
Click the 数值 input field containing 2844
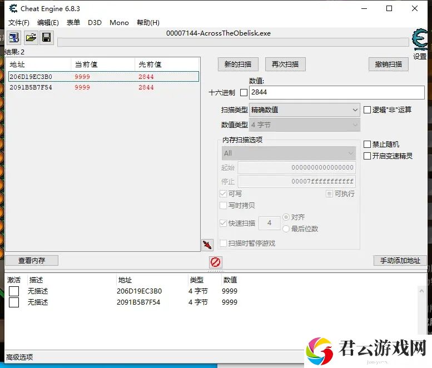point(337,92)
